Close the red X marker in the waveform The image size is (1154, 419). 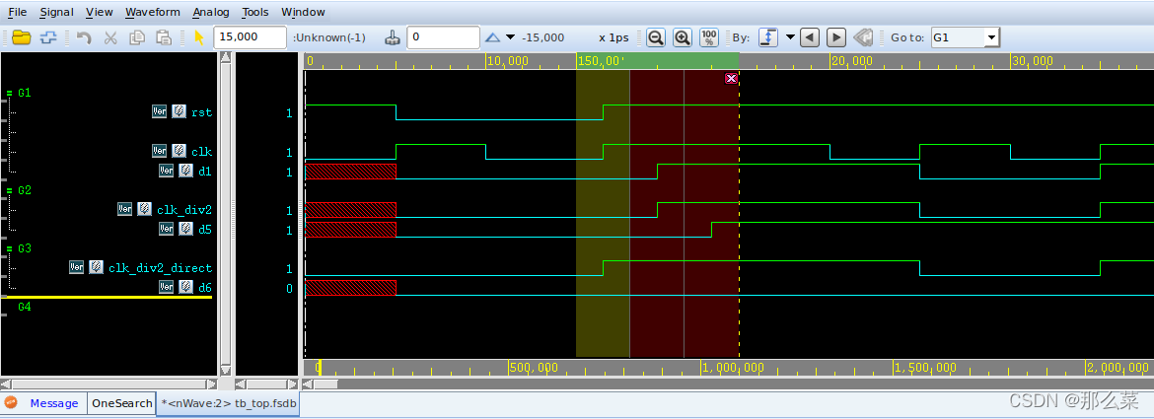731,79
